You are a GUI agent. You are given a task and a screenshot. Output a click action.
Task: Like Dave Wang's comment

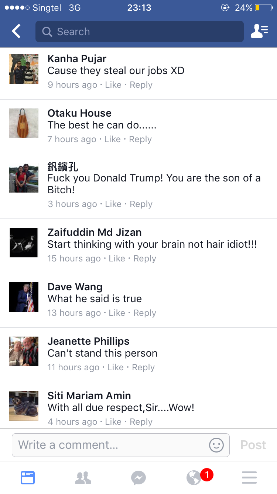click(117, 313)
